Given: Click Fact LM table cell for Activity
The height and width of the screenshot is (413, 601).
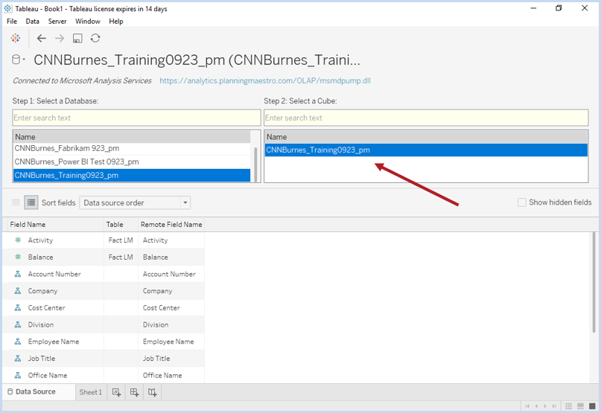Looking at the screenshot, I should click(x=121, y=240).
